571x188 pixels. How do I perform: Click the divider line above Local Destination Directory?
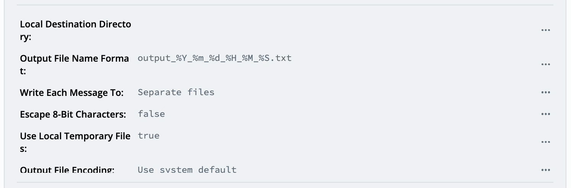pos(285,5)
